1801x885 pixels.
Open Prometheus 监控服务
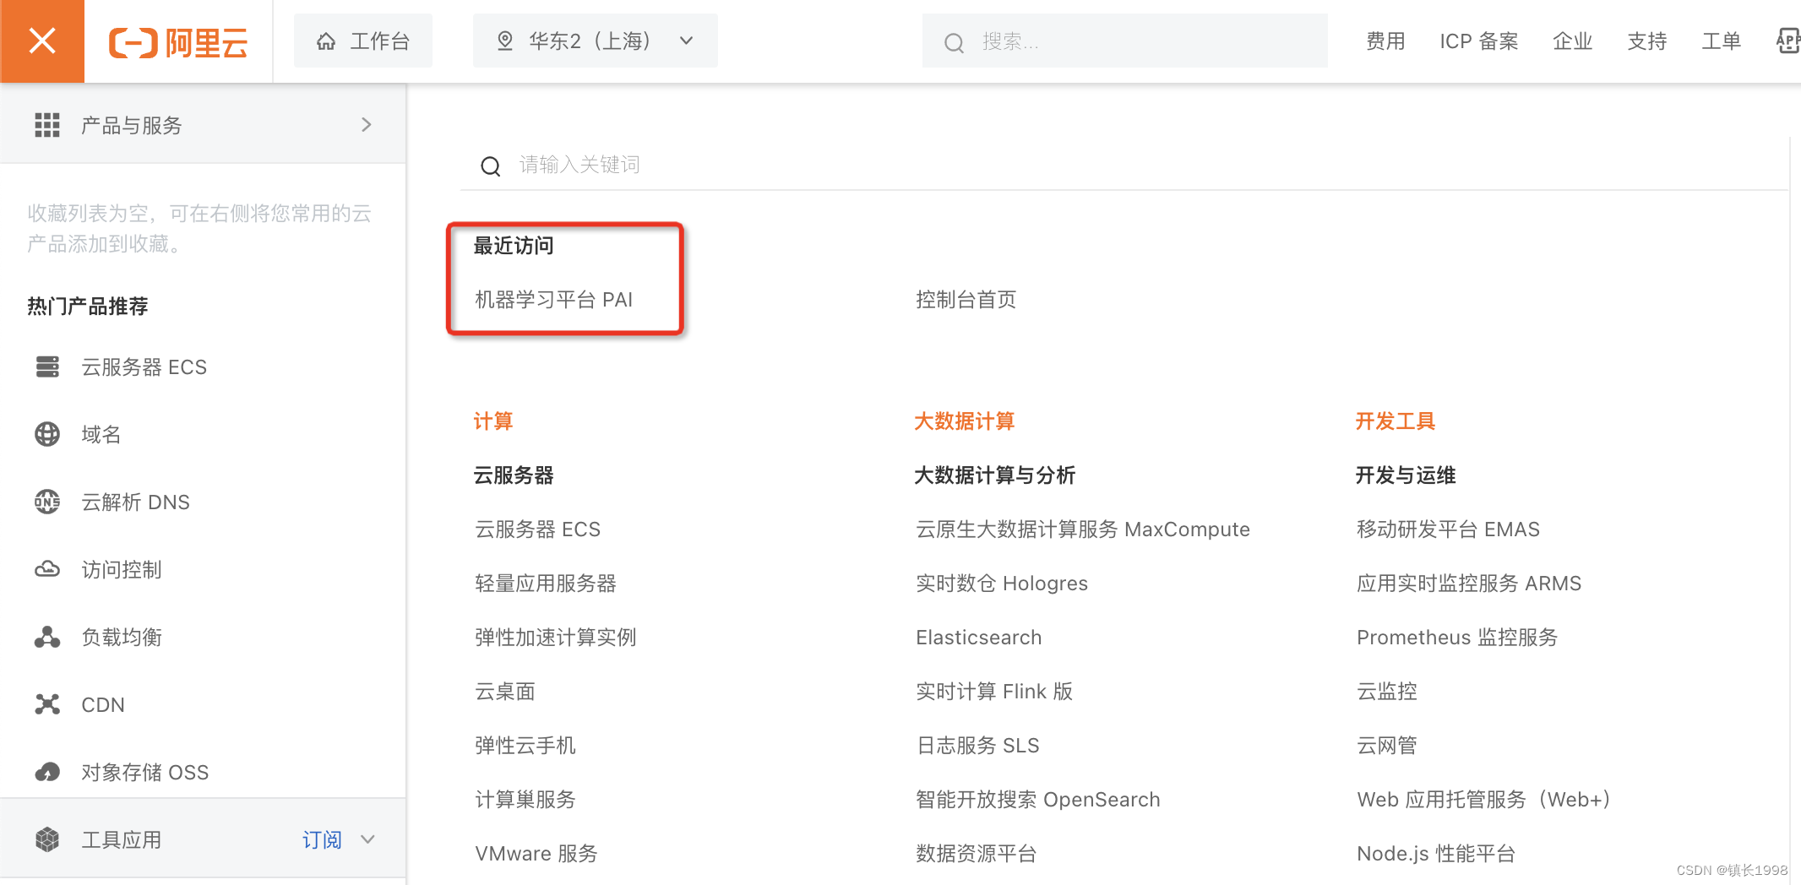(x=1457, y=638)
